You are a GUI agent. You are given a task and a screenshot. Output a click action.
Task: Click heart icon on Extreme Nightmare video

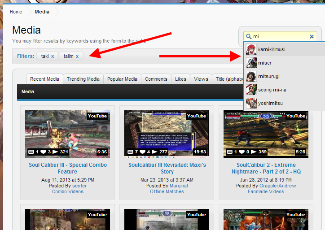pyautogui.click(x=242, y=152)
